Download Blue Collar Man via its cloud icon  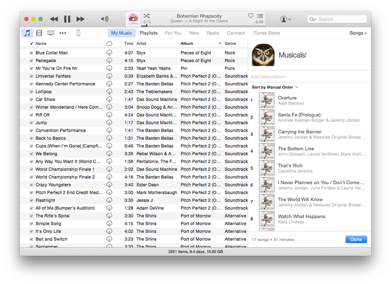point(109,52)
